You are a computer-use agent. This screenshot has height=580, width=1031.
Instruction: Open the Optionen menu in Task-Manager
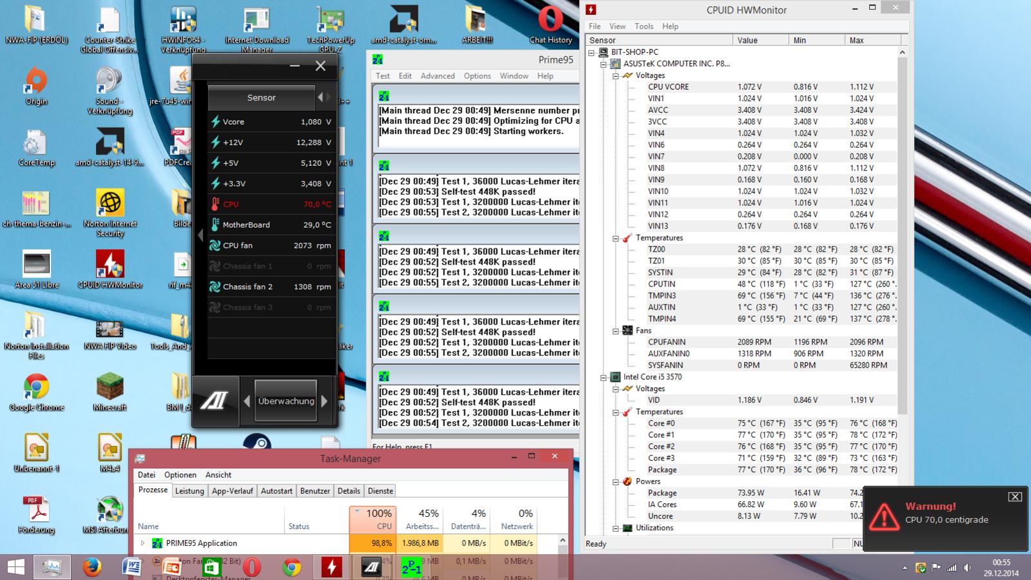pos(180,475)
